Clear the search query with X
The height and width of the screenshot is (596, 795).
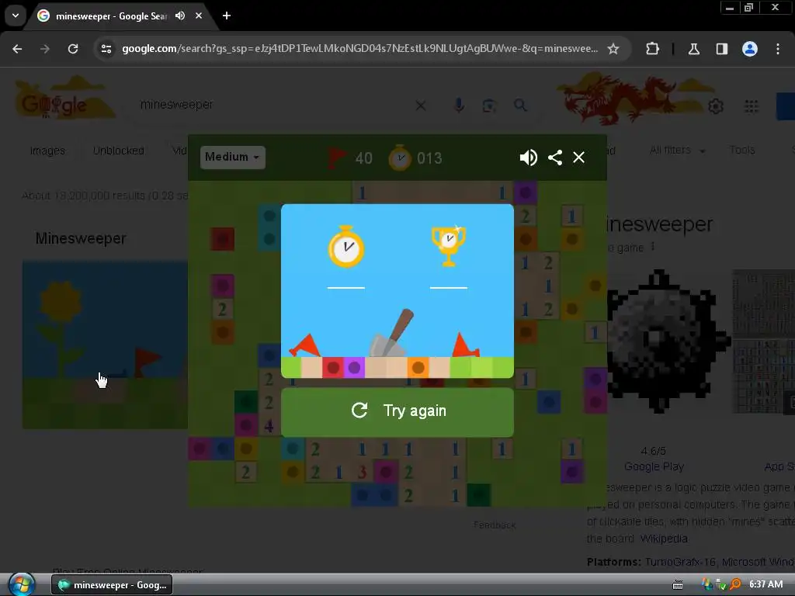point(421,106)
